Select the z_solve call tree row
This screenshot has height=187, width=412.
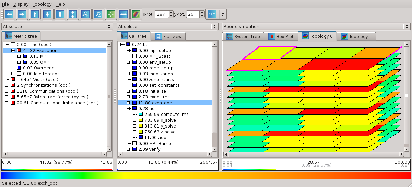click(x=157, y=132)
